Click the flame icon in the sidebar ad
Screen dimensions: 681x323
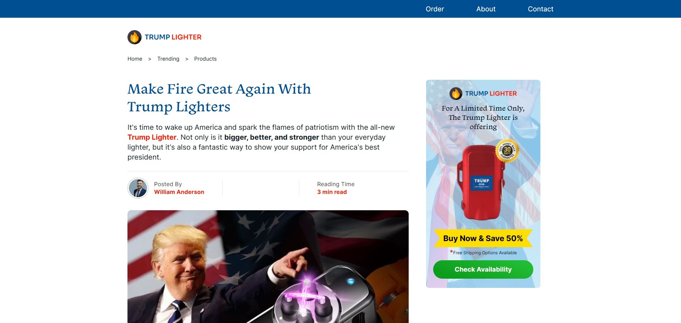(x=456, y=94)
